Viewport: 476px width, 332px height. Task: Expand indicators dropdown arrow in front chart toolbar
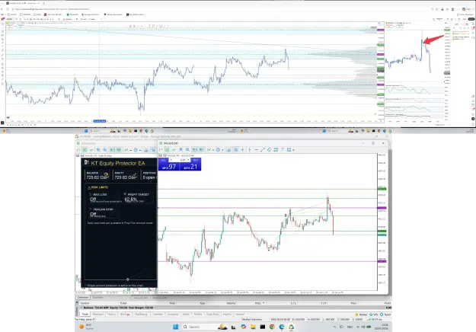click(x=213, y=150)
